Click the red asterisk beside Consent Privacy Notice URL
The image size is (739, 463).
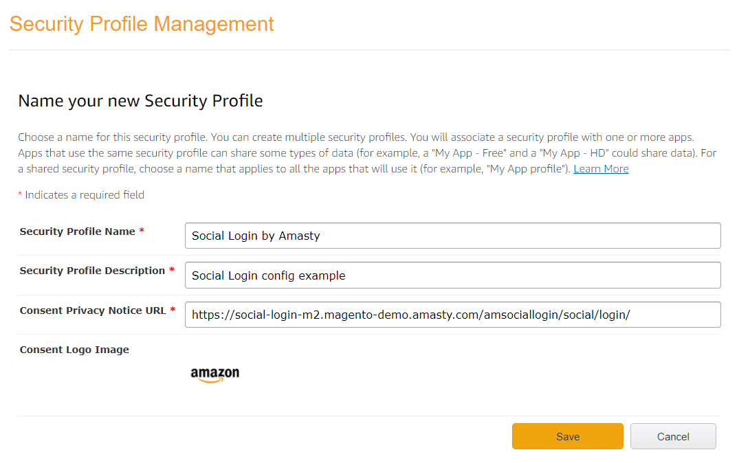pos(173,309)
